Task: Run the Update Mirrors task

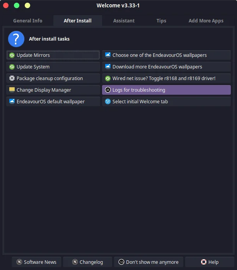Action: pyautogui.click(x=53, y=55)
